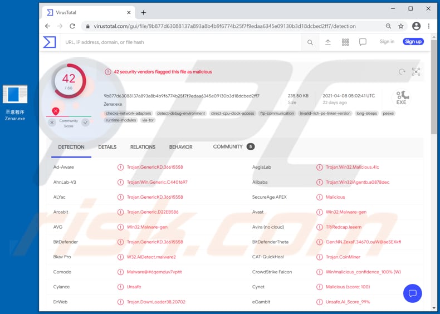This screenshot has height=314, width=440.
Task: Click the peexe tag
Action: coord(388,114)
